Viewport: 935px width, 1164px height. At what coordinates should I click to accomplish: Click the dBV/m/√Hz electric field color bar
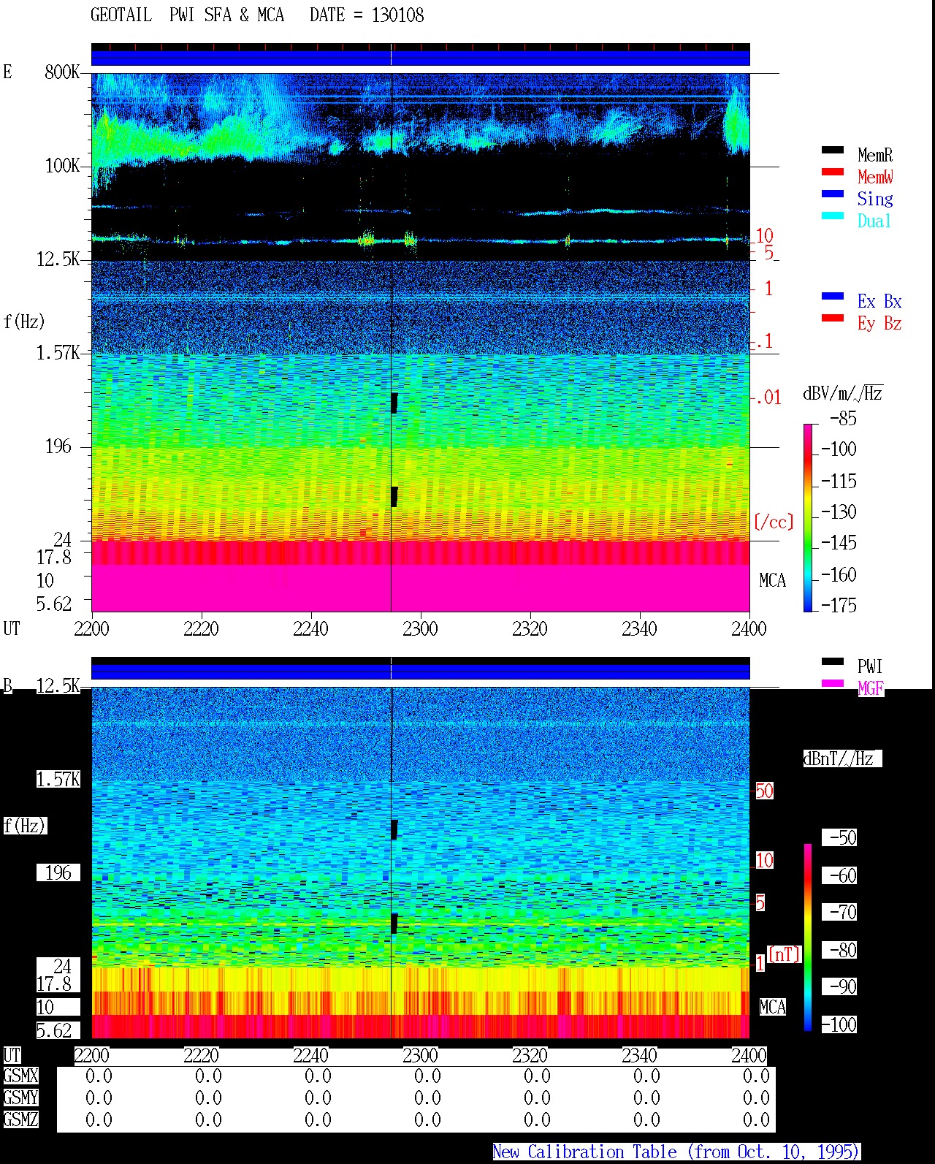point(808,517)
